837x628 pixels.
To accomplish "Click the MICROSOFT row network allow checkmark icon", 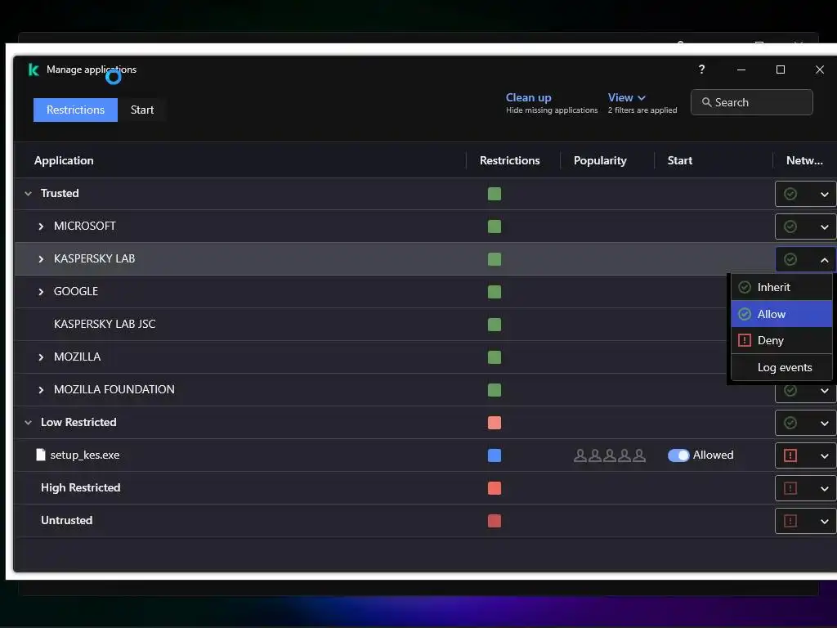I will [790, 227].
